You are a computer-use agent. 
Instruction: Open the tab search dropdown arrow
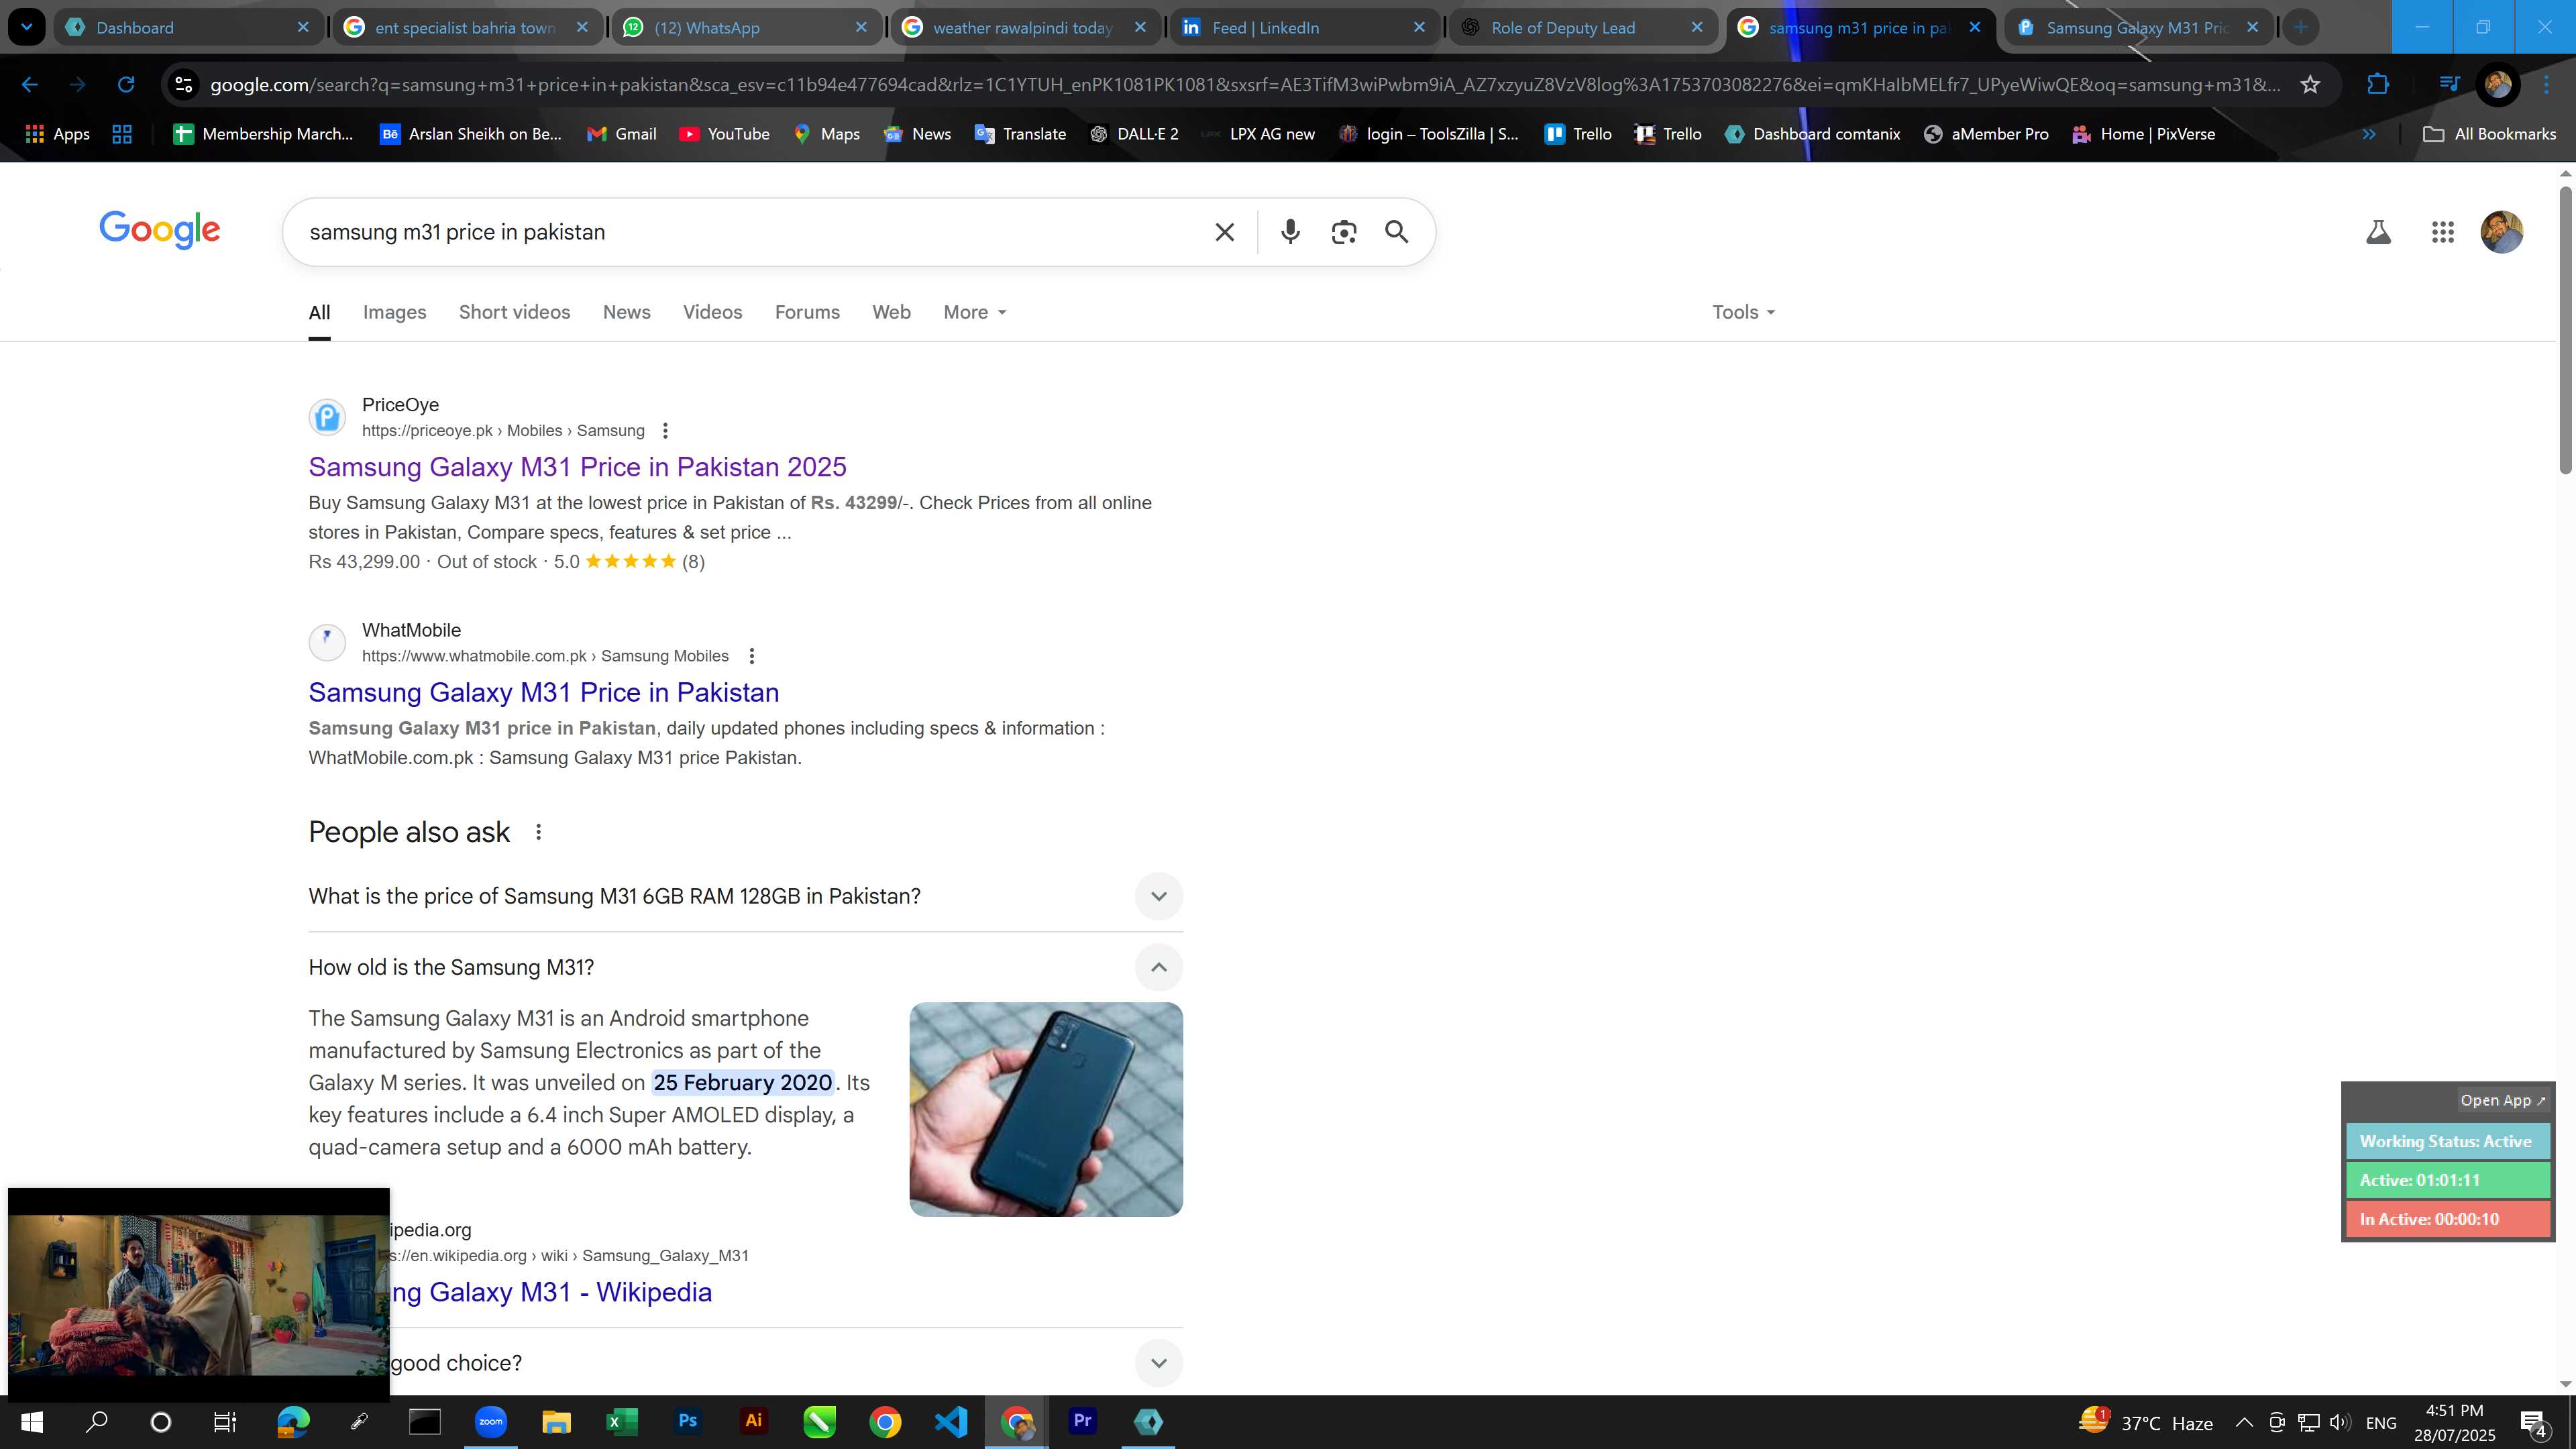[x=27, y=27]
